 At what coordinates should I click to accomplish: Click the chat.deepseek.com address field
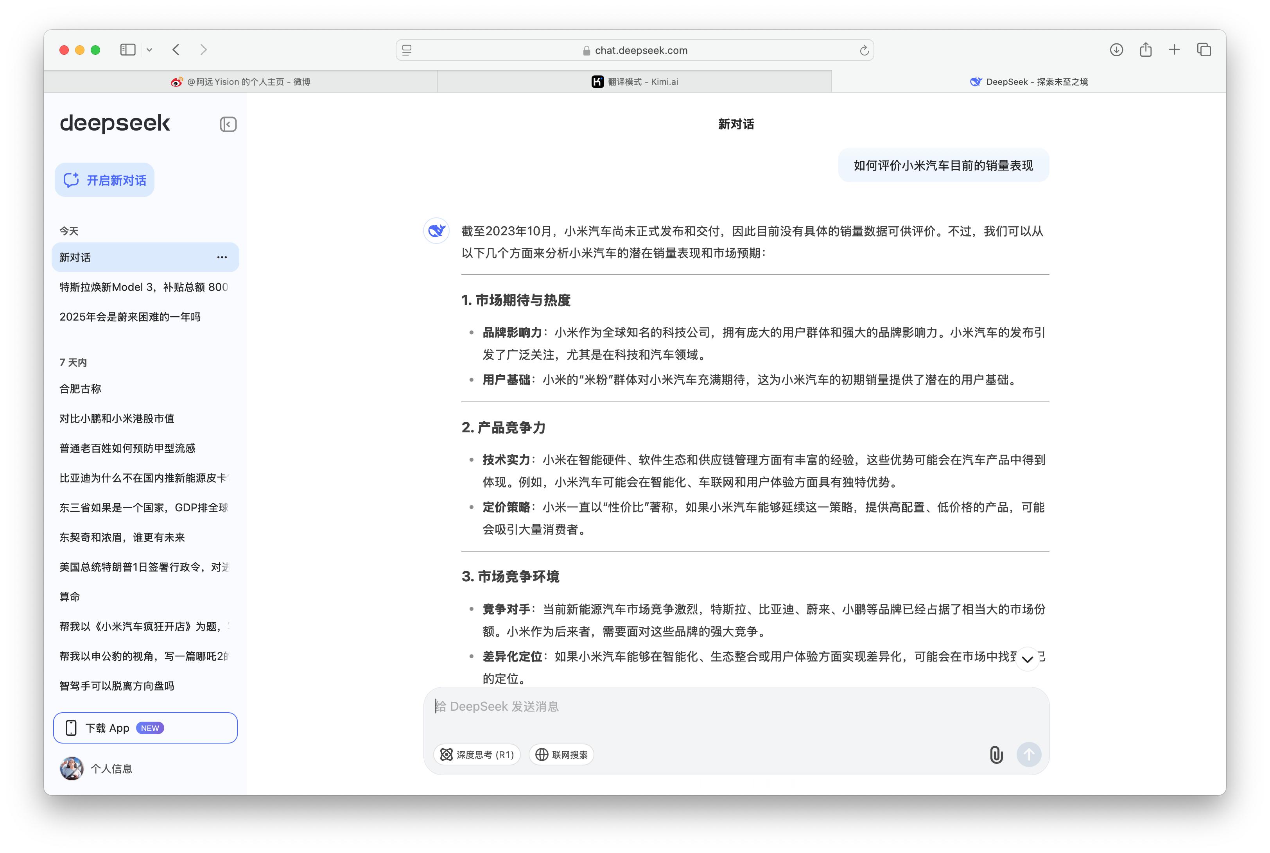(635, 50)
